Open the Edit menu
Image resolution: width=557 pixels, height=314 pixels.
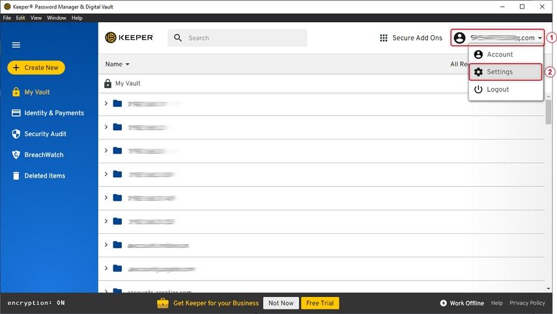point(20,18)
